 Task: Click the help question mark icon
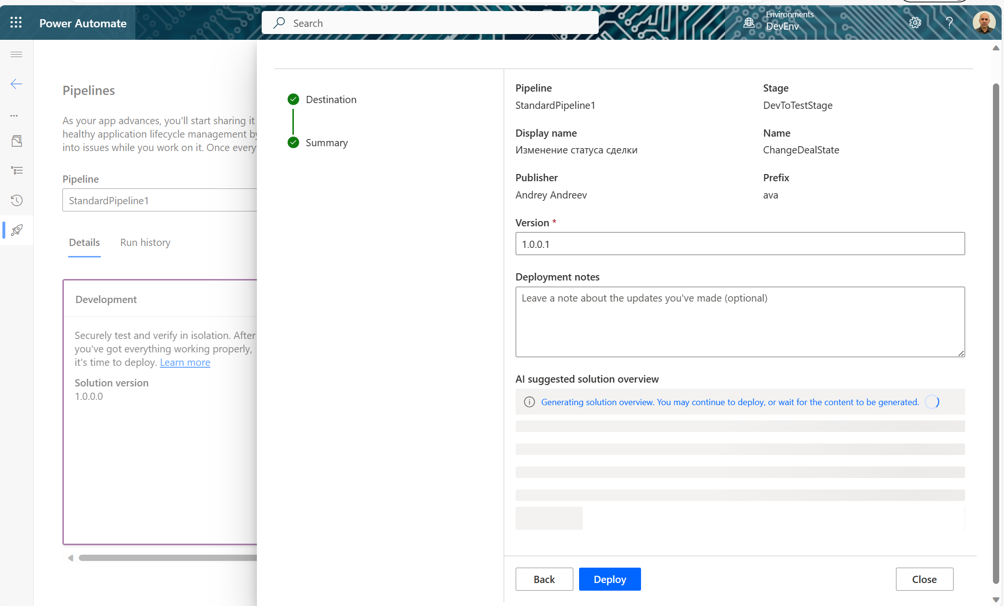coord(949,23)
